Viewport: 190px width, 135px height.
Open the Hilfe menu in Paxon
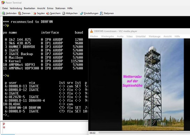[70, 8]
